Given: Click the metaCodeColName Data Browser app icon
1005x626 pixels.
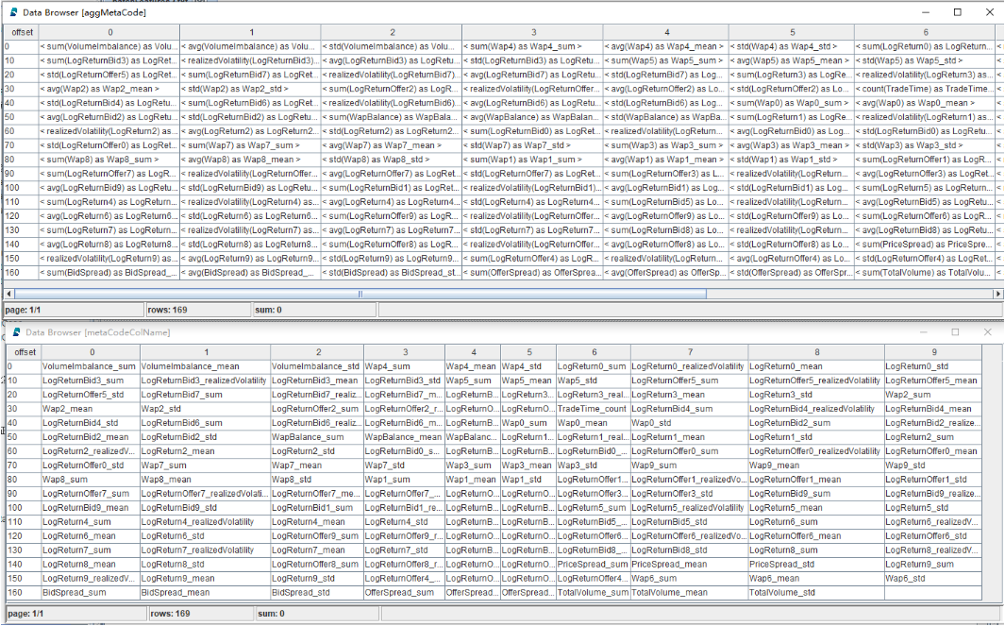Looking at the screenshot, I should pyautogui.click(x=17, y=332).
